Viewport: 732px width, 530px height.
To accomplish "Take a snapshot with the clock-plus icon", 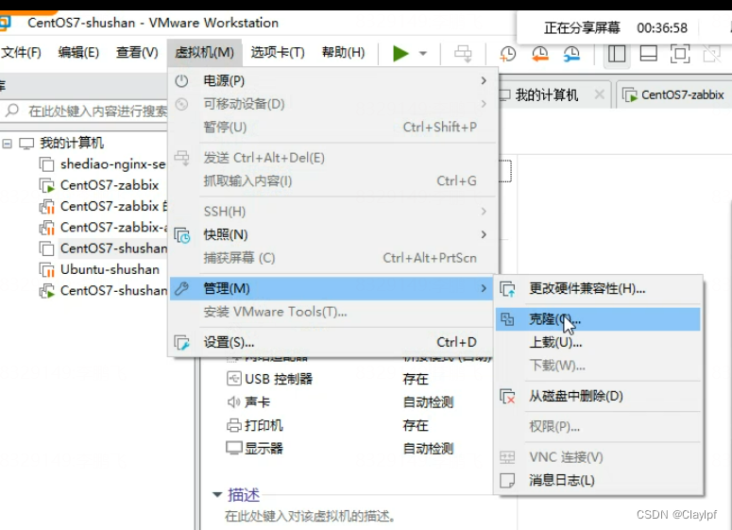I will (x=507, y=54).
